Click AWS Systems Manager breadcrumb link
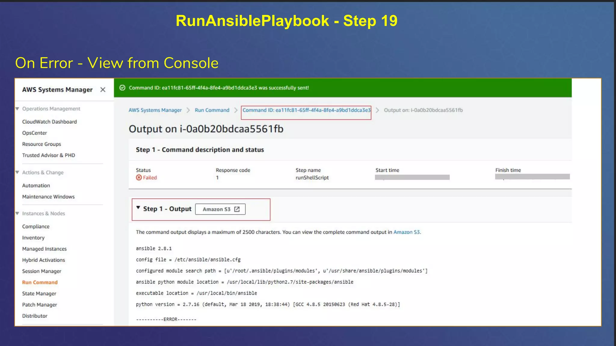 click(155, 110)
